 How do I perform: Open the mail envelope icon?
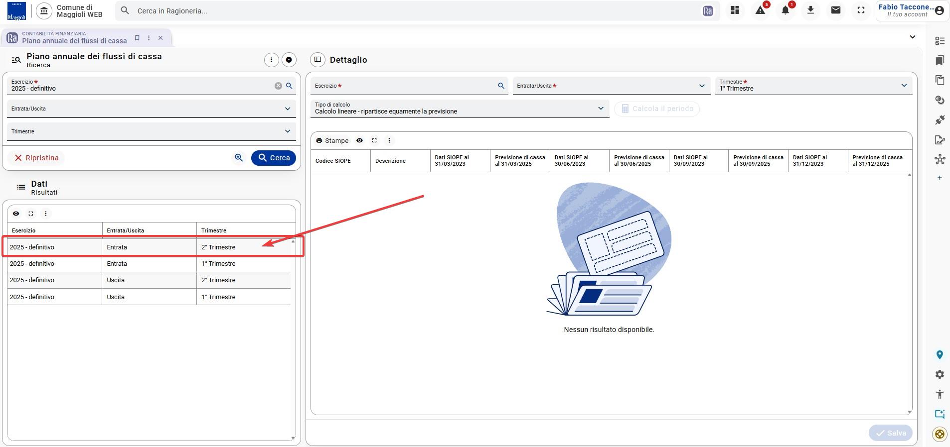pos(836,10)
